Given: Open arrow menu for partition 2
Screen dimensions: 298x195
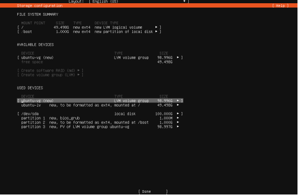Looking at the screenshot, I should click(x=178, y=122).
